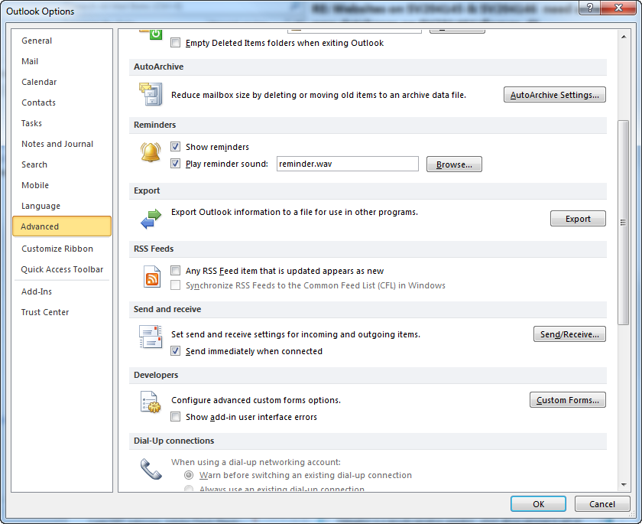Open the General options category

[x=62, y=41]
